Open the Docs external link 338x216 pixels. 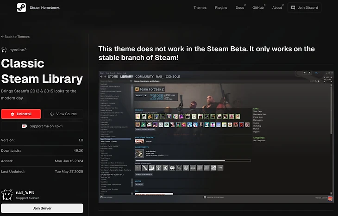pyautogui.click(x=240, y=7)
